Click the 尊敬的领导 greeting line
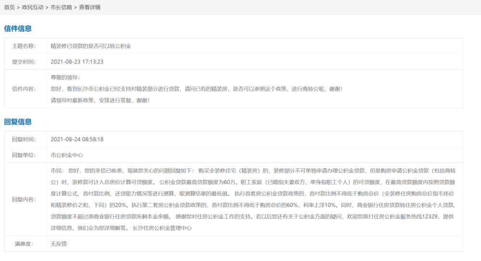Screen dimensions: 481x261 (x=65, y=77)
